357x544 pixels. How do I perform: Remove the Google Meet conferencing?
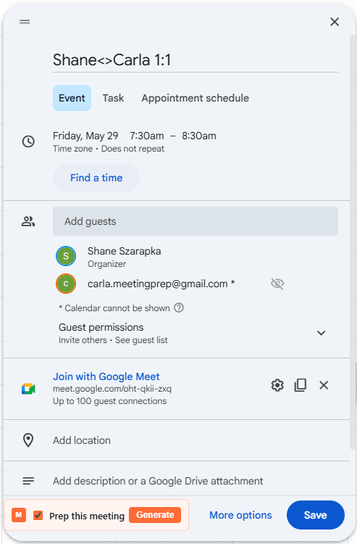pos(324,385)
